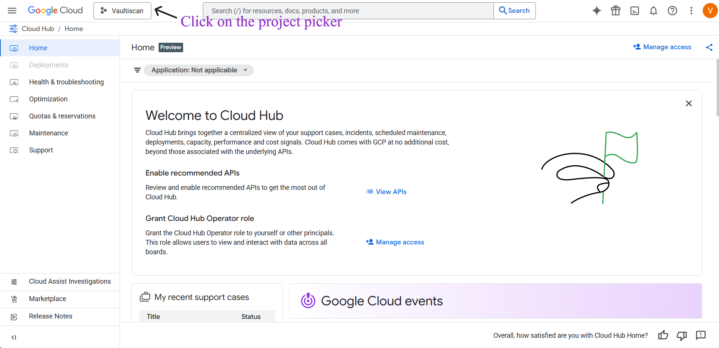
Task: Open Release Notes
Action: click(60, 316)
